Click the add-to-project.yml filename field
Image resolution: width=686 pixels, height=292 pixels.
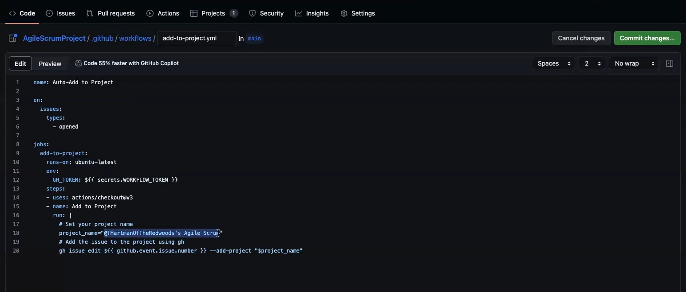pyautogui.click(x=197, y=38)
